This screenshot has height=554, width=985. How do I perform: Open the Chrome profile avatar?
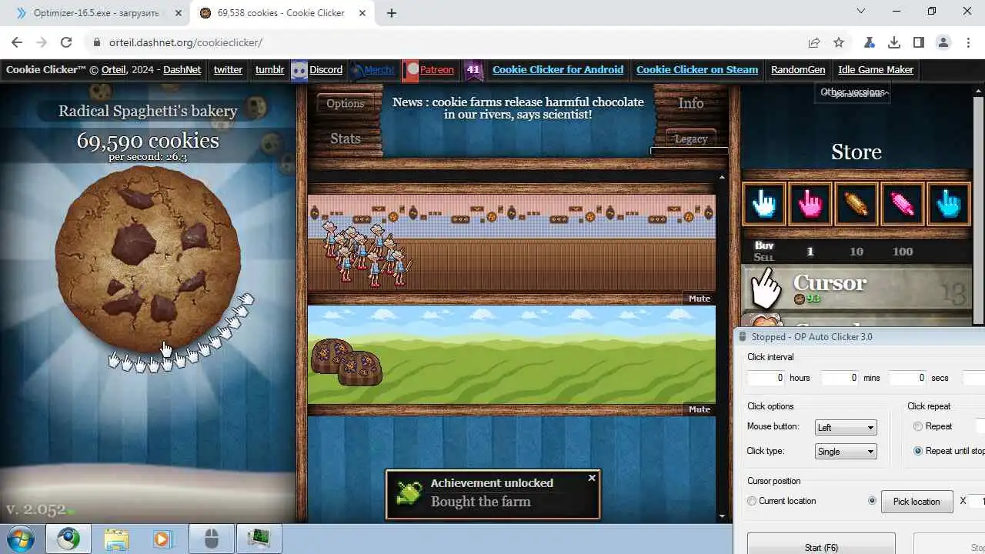click(x=943, y=42)
